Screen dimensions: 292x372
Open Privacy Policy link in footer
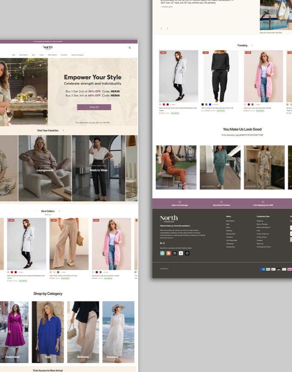261,237
